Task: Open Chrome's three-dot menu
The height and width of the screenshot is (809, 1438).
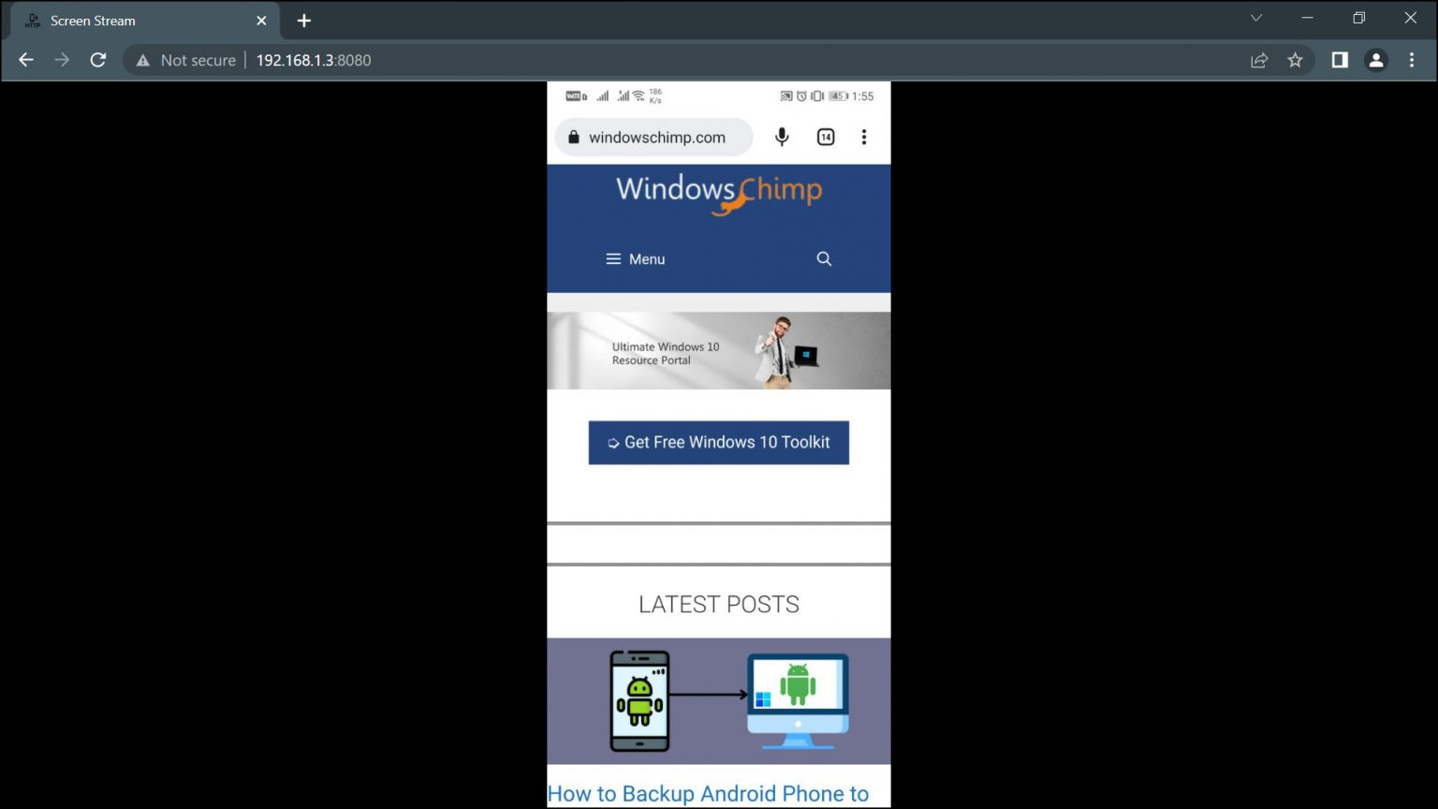Action: [x=1413, y=59]
